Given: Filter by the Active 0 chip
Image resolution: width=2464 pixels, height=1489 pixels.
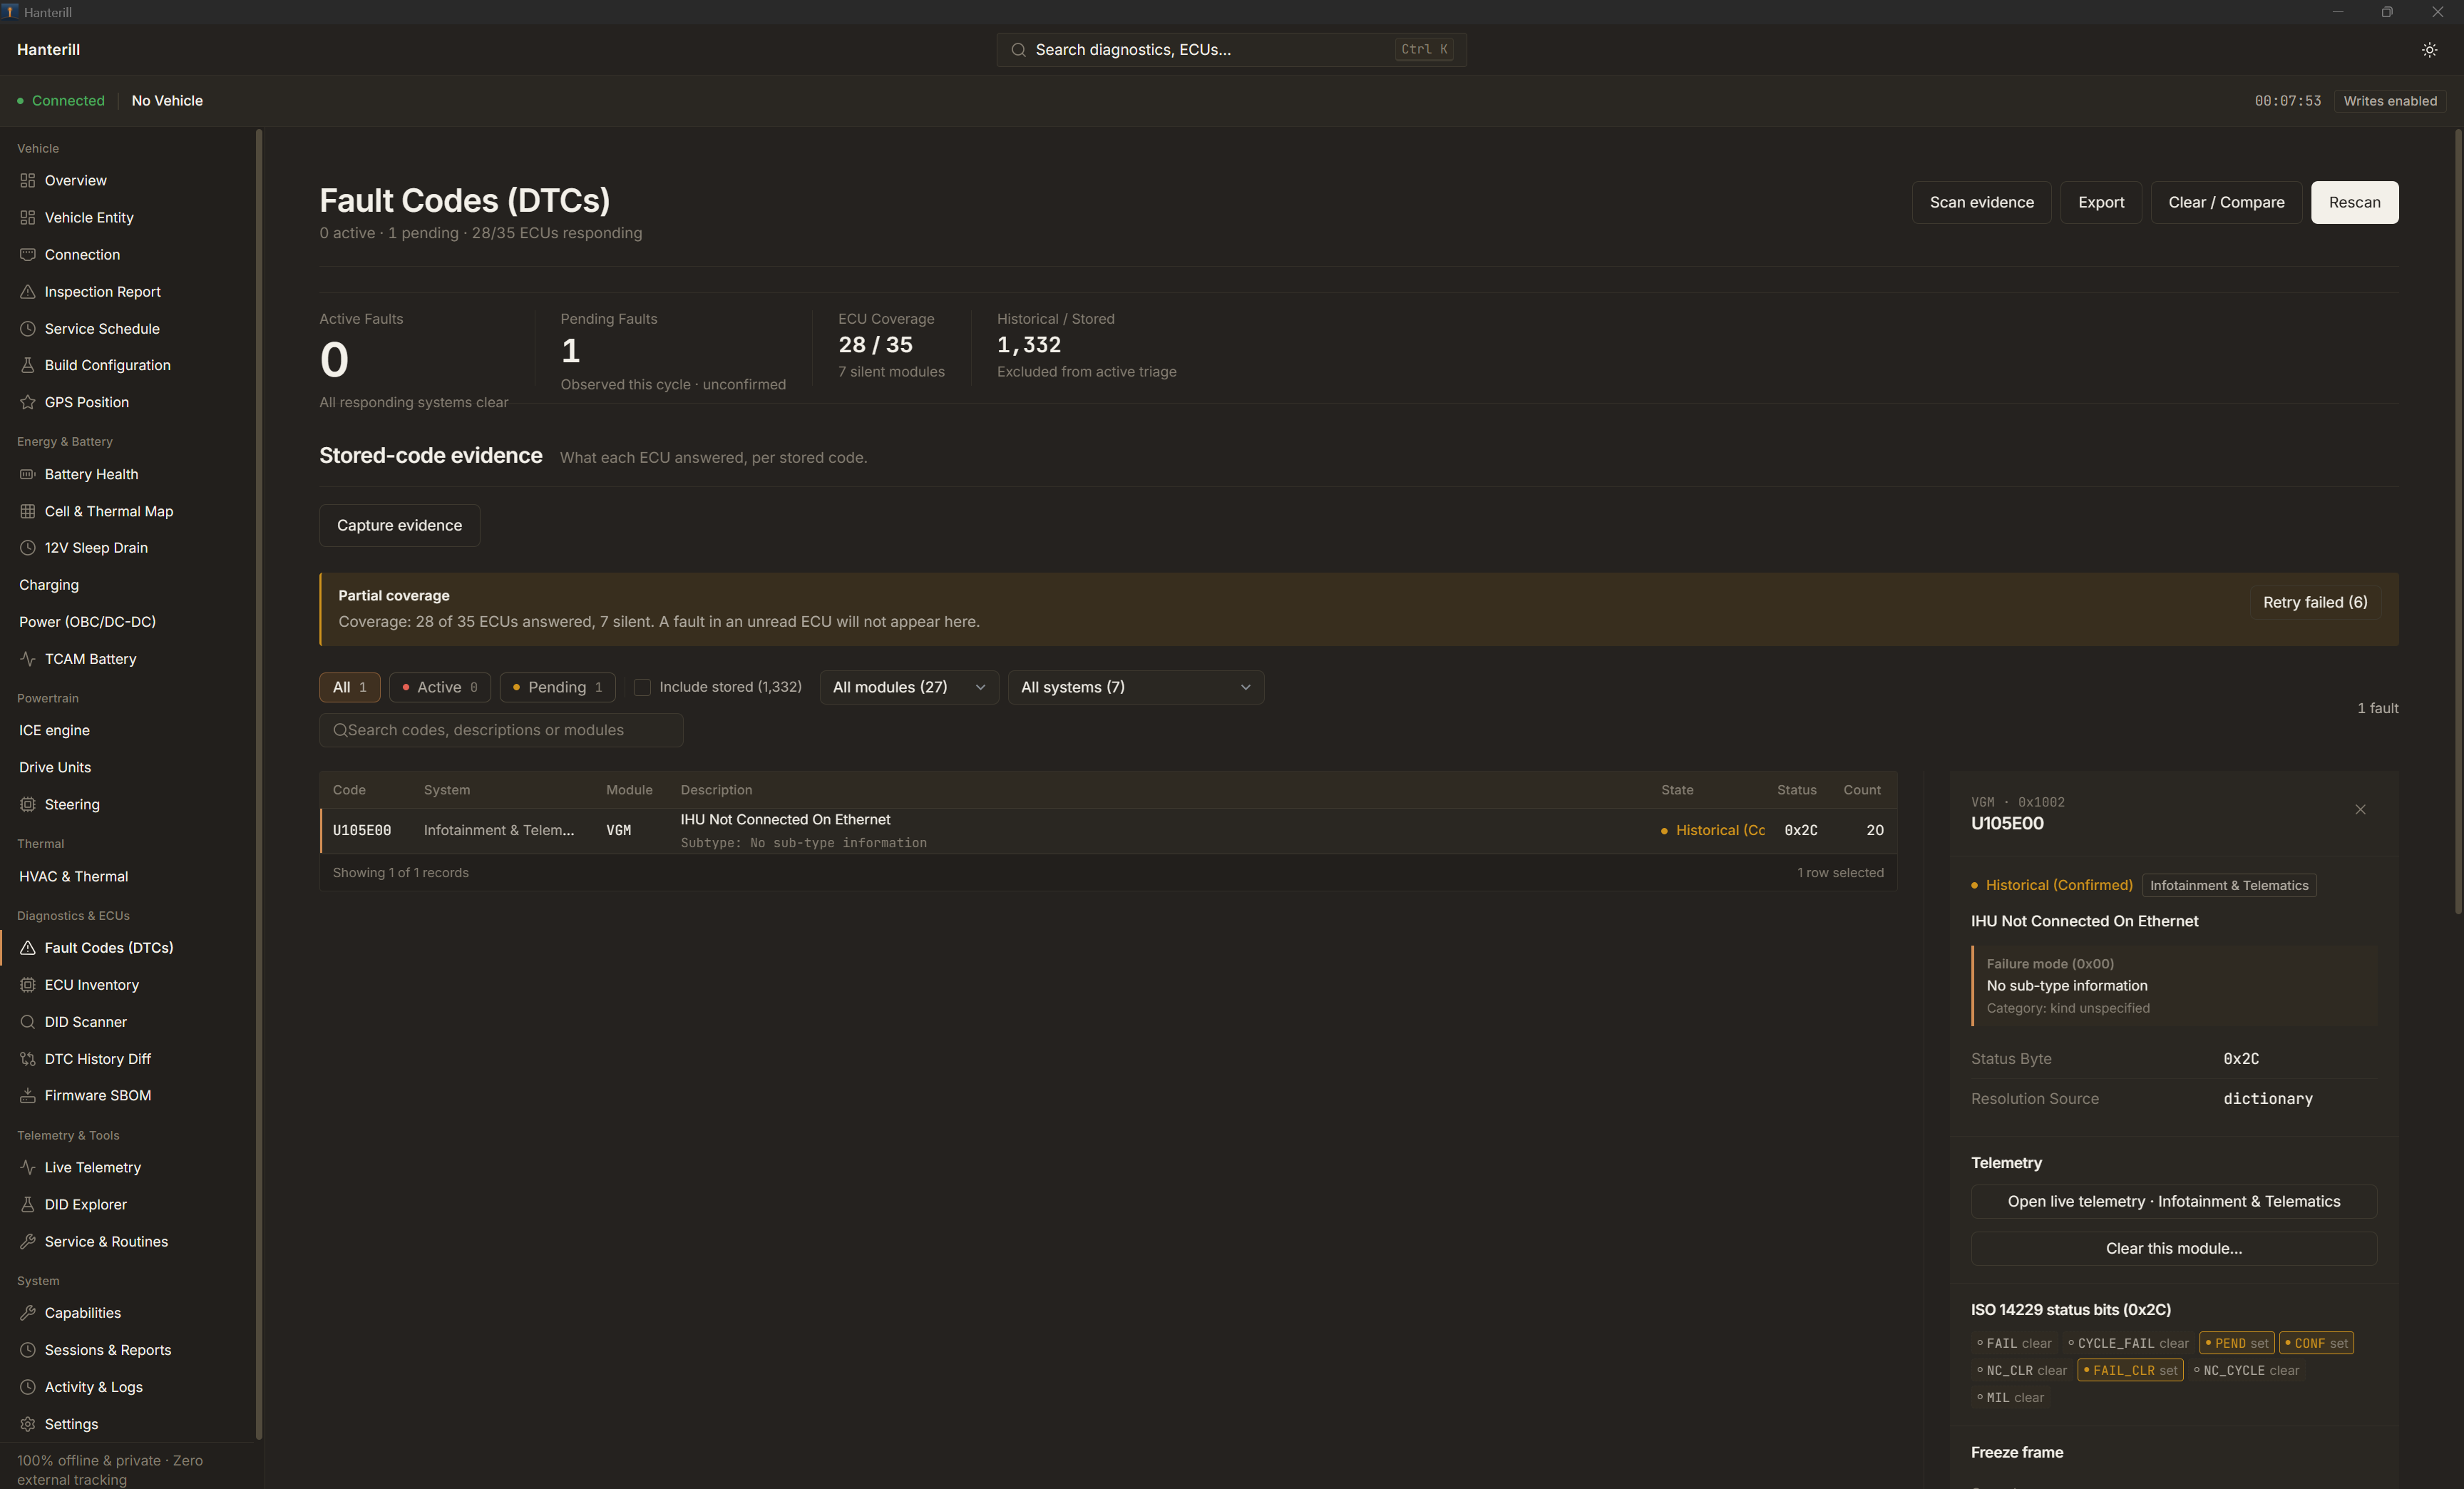Looking at the screenshot, I should pyautogui.click(x=440, y=687).
